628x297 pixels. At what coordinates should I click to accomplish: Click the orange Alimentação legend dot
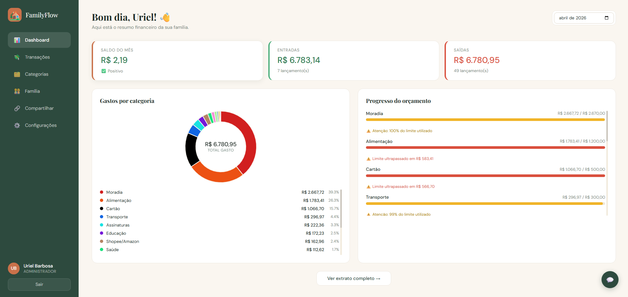[x=102, y=200]
